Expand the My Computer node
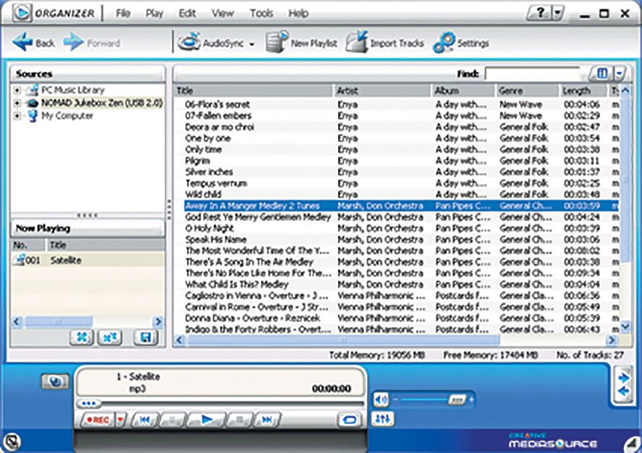This screenshot has width=642, height=453. point(17,116)
